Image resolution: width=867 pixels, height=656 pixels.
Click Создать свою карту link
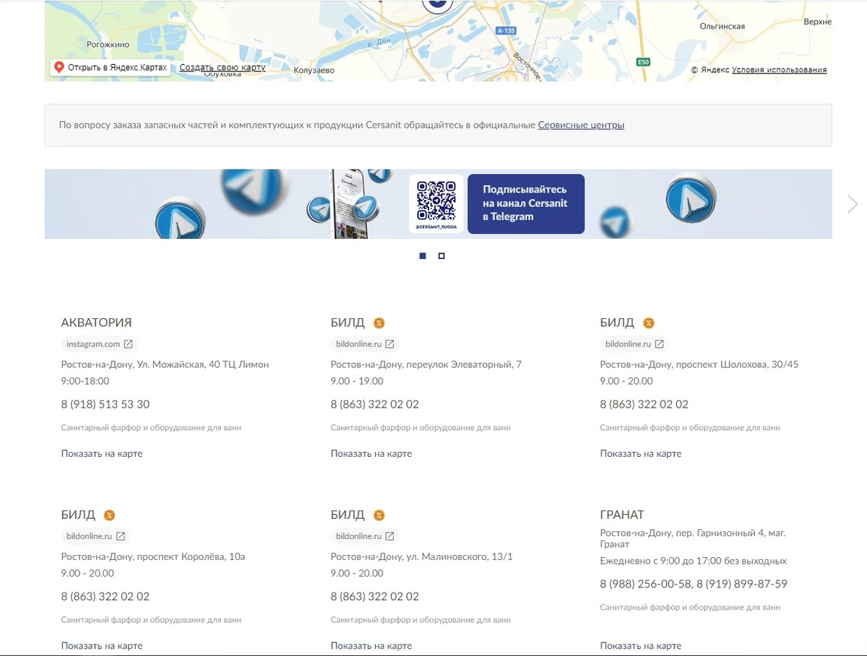click(x=223, y=67)
